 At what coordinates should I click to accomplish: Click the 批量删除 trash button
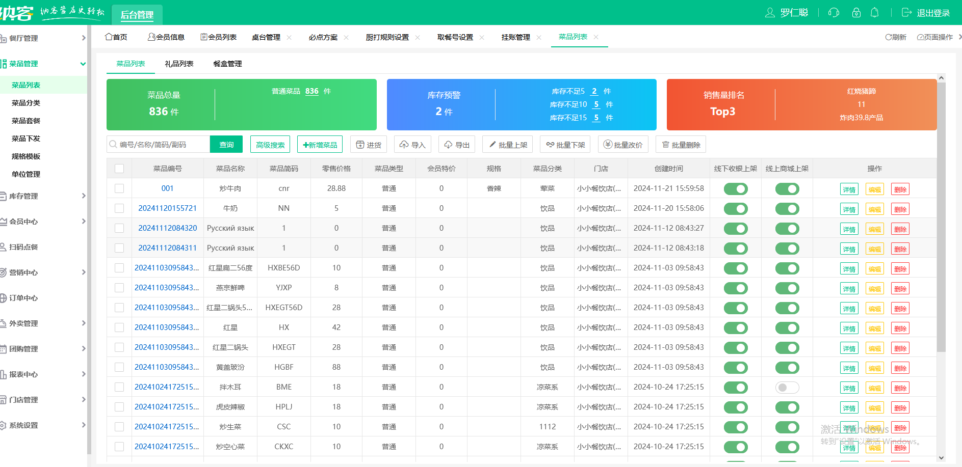[x=681, y=145]
